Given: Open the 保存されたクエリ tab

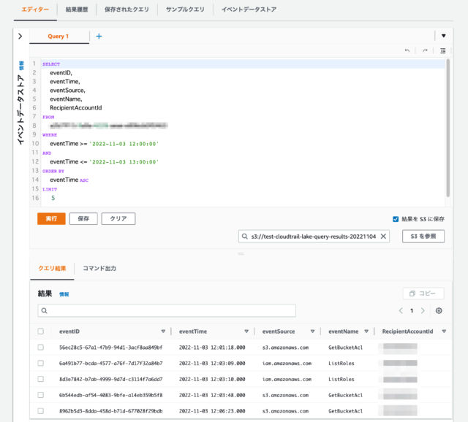Looking at the screenshot, I should pos(127,9).
